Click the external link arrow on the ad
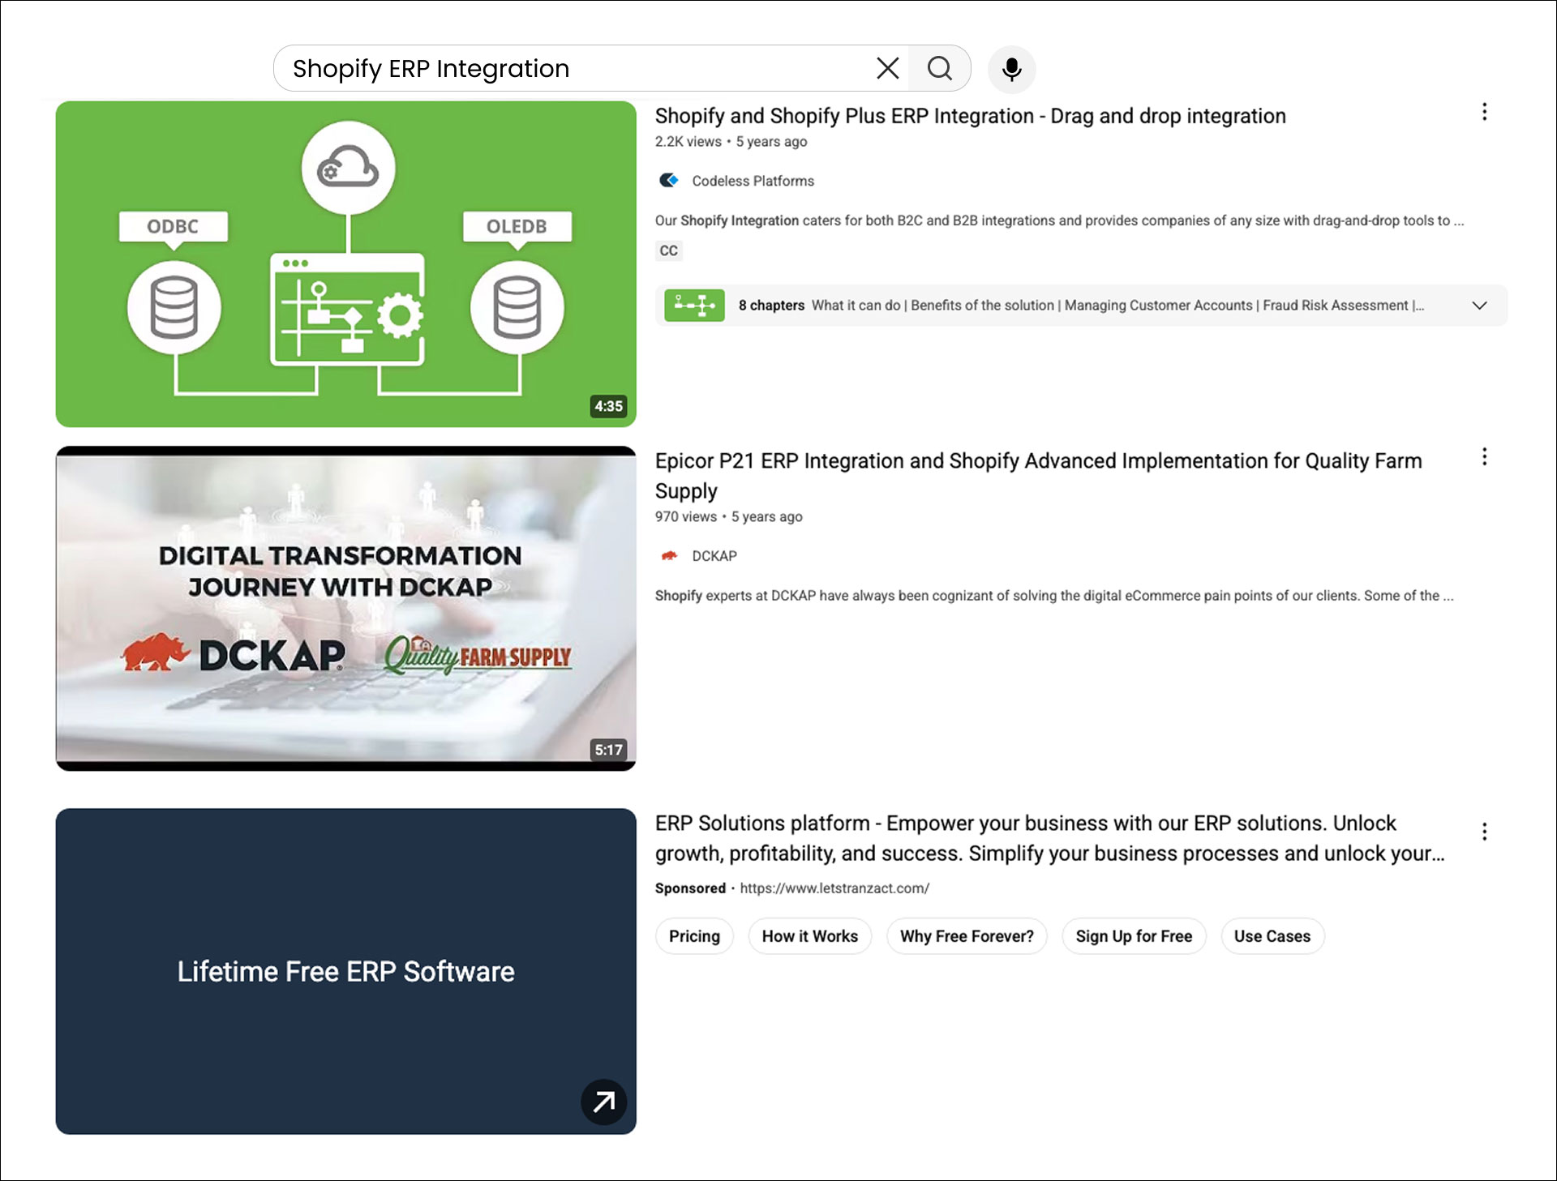 (603, 1102)
